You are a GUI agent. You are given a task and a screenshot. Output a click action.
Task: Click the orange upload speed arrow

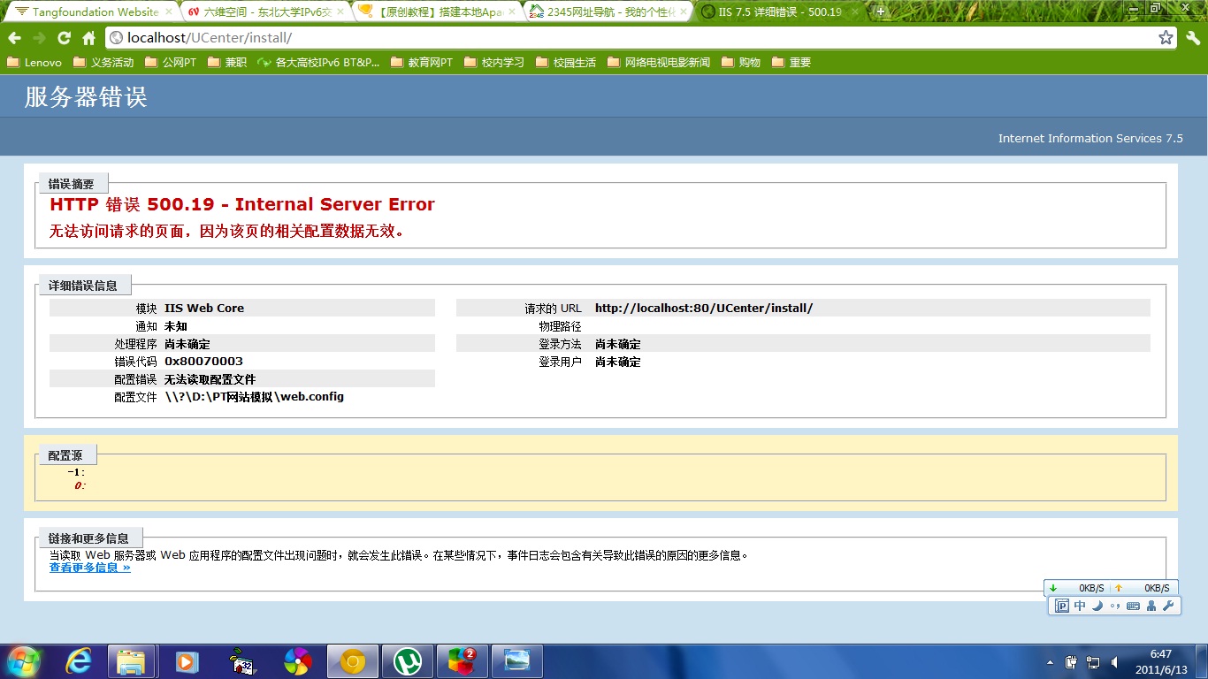pyautogui.click(x=1119, y=588)
